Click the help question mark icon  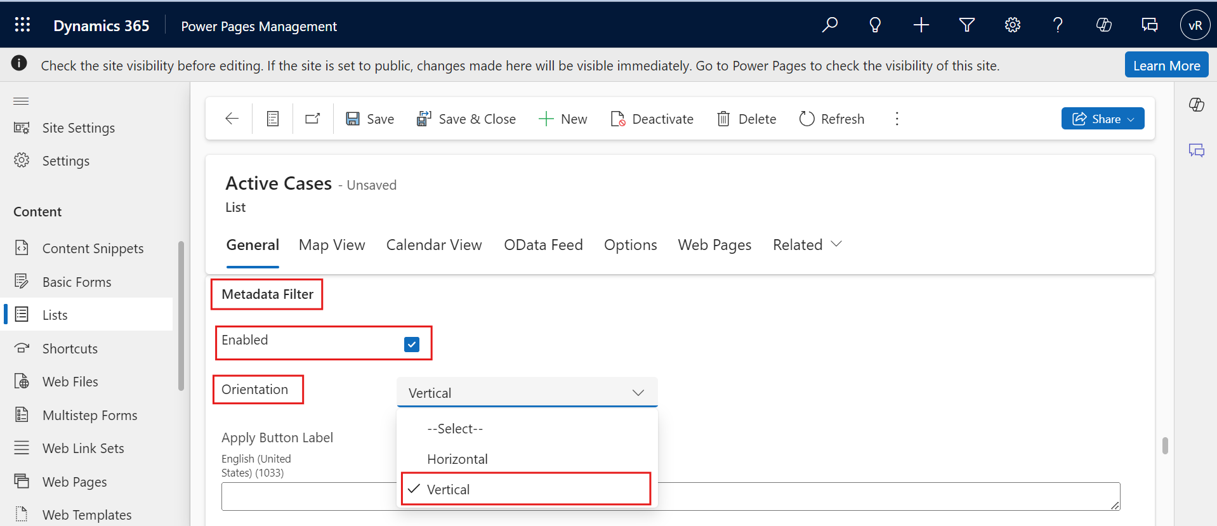[1057, 25]
